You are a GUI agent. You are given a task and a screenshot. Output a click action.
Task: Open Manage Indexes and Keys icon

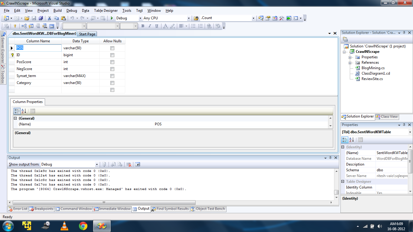coord(31,26)
